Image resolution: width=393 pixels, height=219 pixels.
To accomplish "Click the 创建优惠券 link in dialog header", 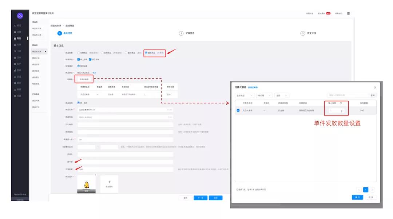I will 253,88.
